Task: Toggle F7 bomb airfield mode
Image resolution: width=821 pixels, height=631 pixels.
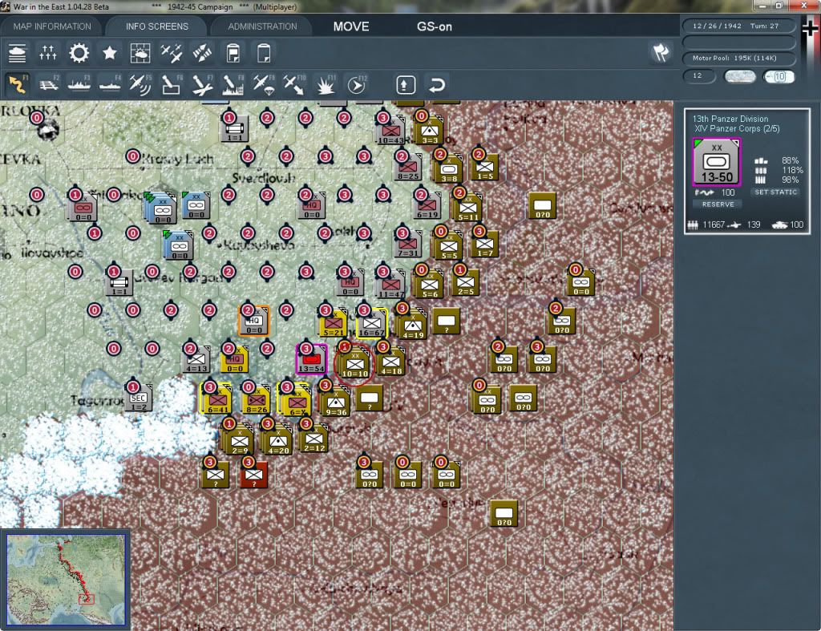Action: [202, 84]
